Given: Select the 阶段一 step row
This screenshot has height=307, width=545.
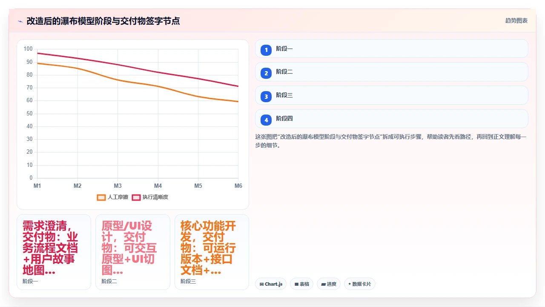Looking at the screenshot, I should [391, 49].
